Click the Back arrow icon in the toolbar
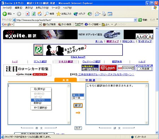This screenshot has width=159, height=139. pos(5,14)
